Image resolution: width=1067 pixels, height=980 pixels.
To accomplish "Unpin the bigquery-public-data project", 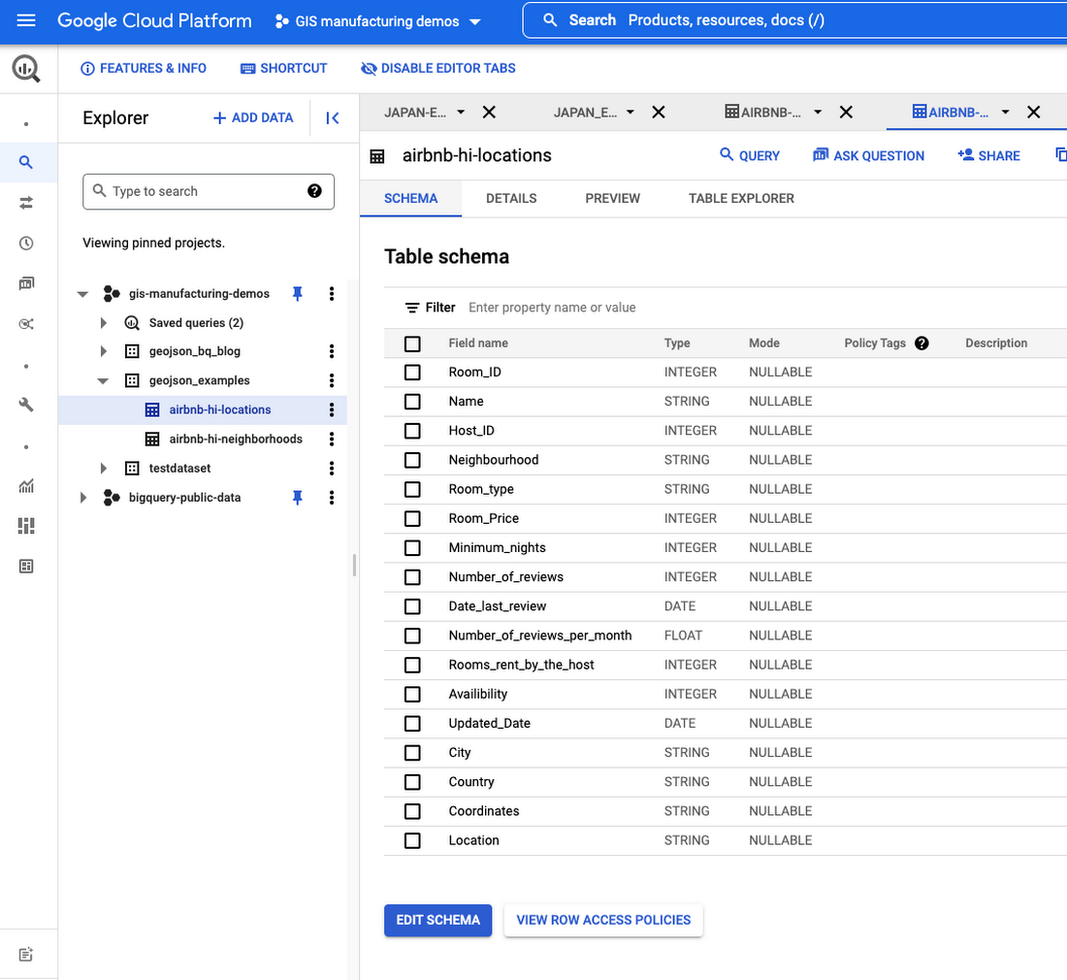I will pyautogui.click(x=298, y=498).
